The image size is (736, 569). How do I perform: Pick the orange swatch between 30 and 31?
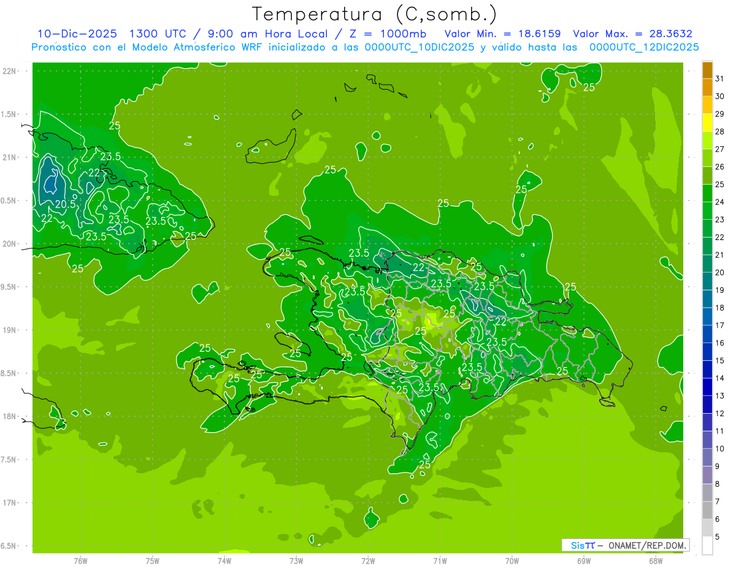click(707, 88)
